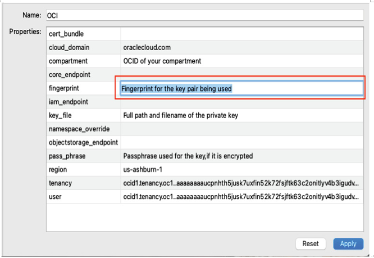Select the region property name
374x258 pixels.
(58, 170)
